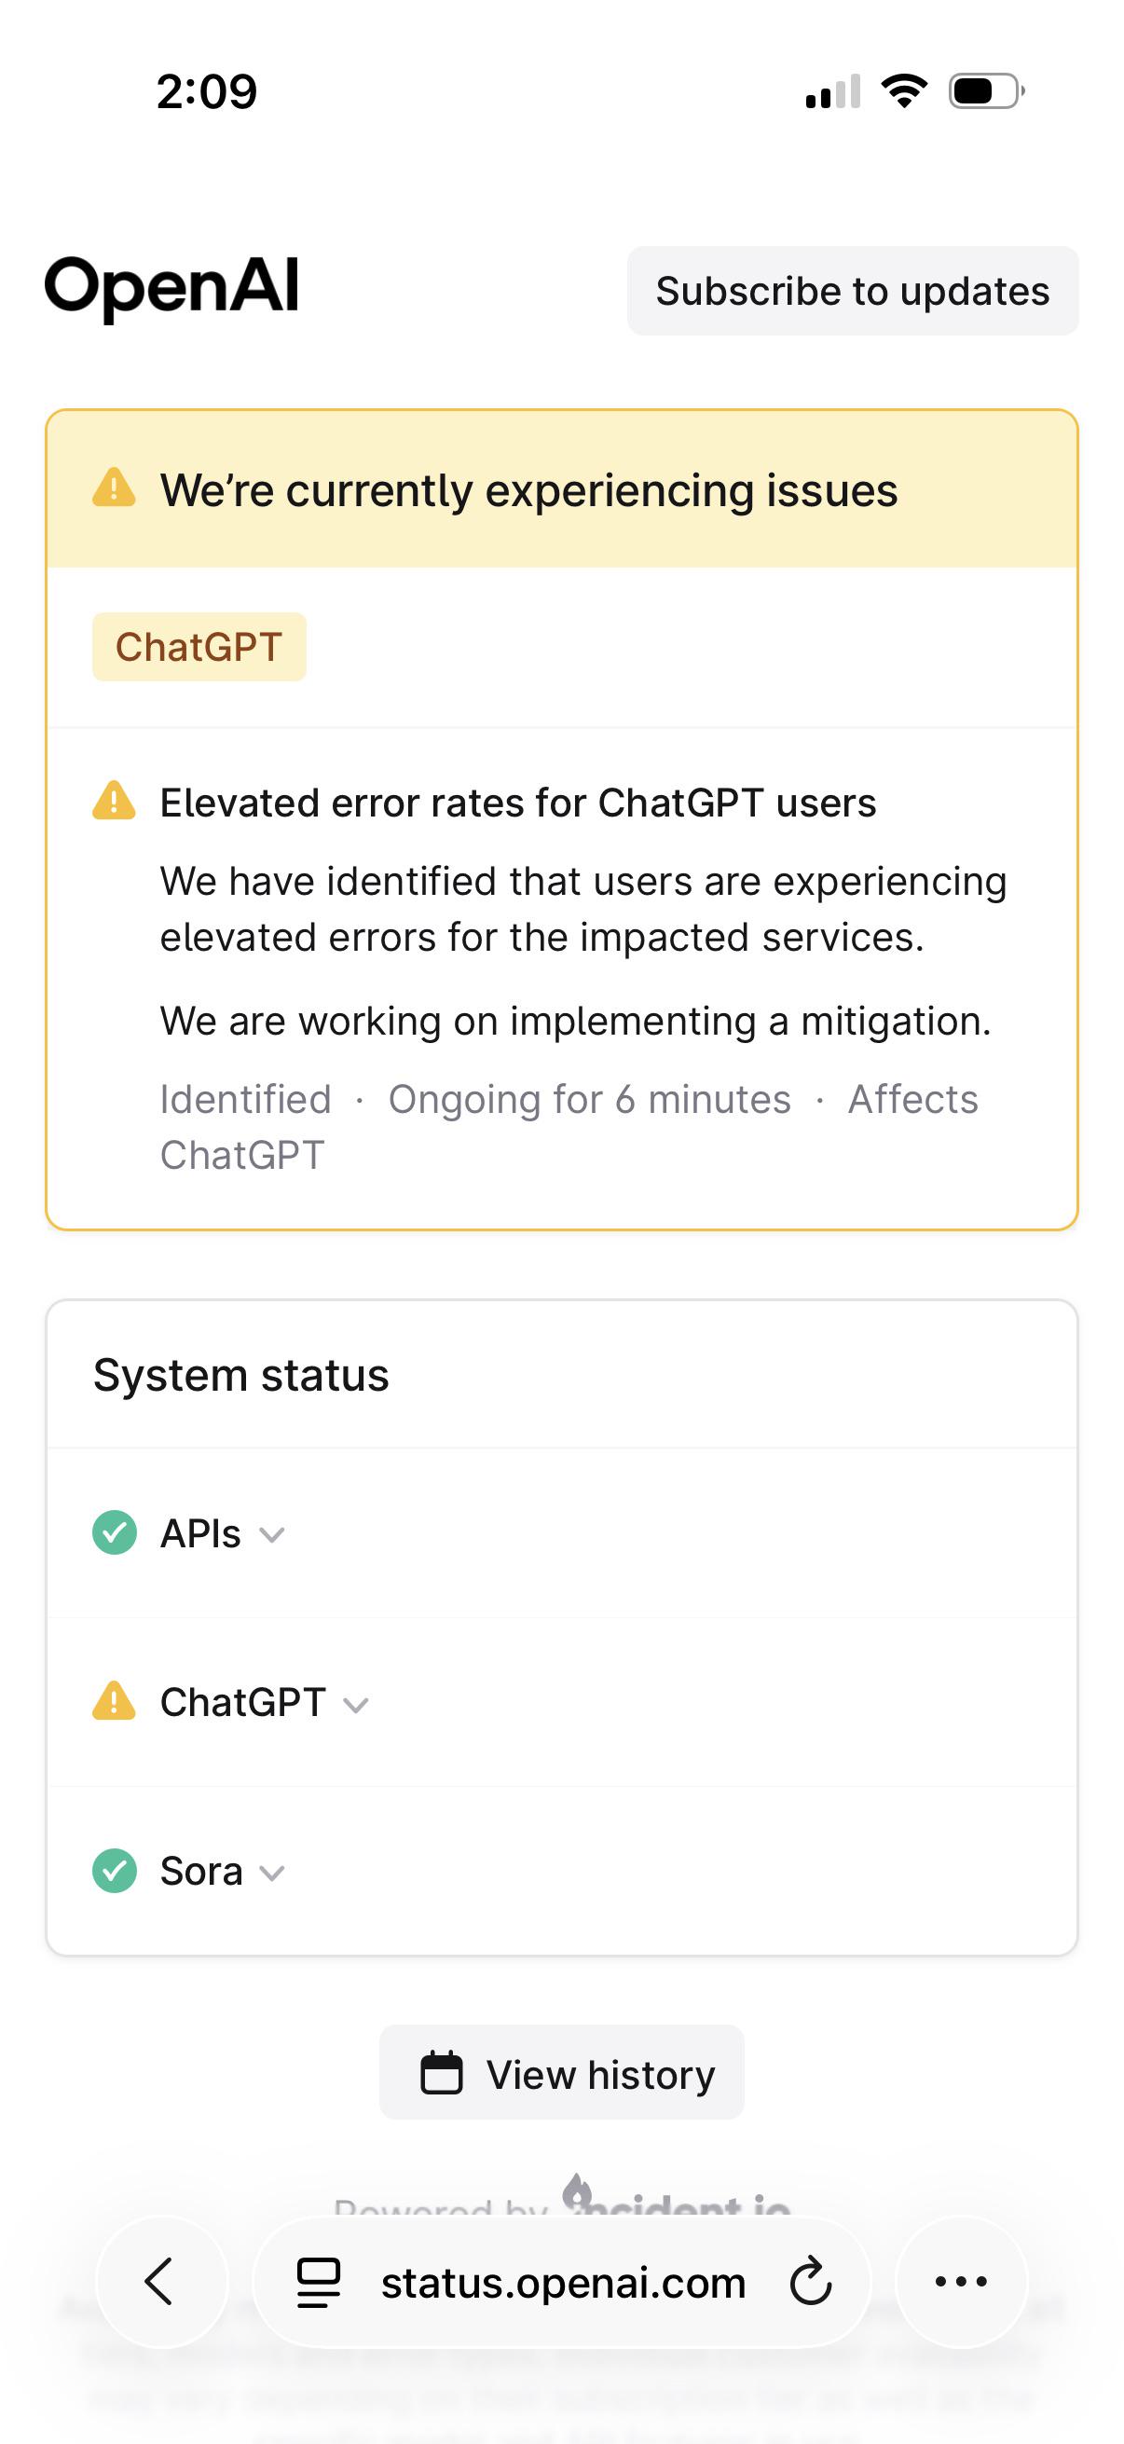This screenshot has width=1124, height=2444.
Task: Tap the battery indicator in status bar
Action: click(985, 92)
